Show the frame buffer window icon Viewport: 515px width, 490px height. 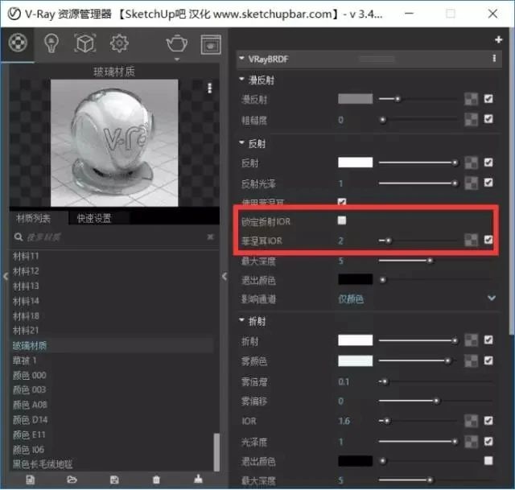(211, 44)
